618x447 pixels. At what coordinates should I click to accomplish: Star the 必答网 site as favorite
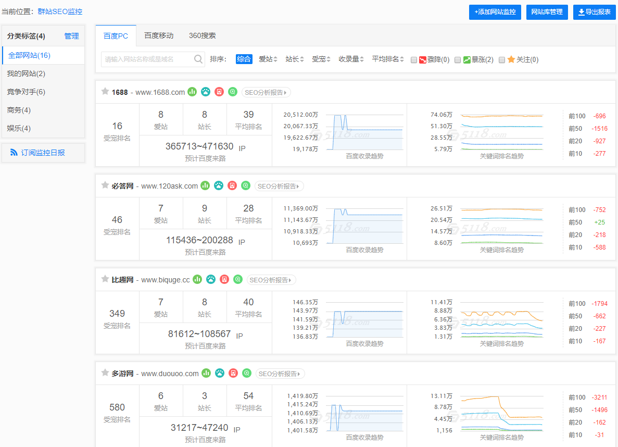(105, 185)
